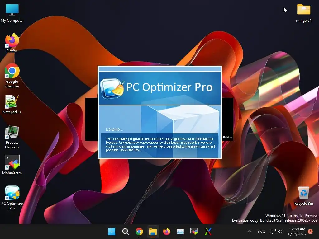Screen dimensions: 319x239
Task: Open taskbar Search
Action: coord(125,232)
